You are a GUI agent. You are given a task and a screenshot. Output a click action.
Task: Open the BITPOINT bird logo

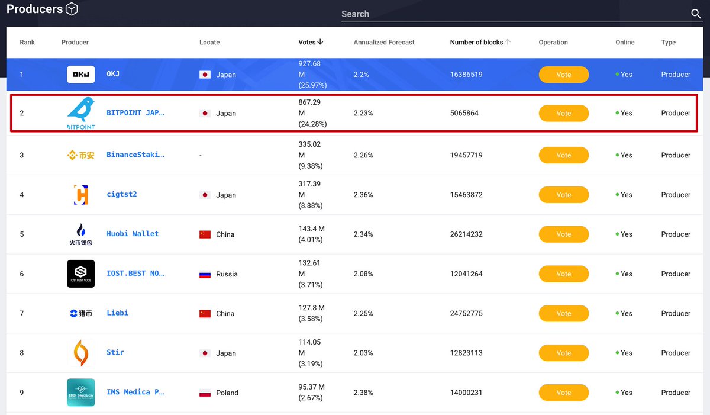coord(80,113)
